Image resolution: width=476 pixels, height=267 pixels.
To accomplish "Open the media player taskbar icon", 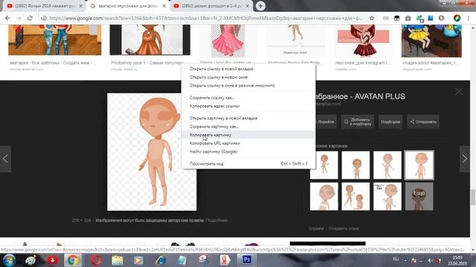I will point(138,260).
